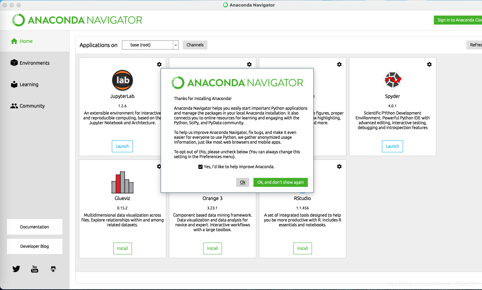Screen dimensions: 482x290
Task: Click the 'Thanks for installing Anaconda!' text
Action: pos(203,99)
